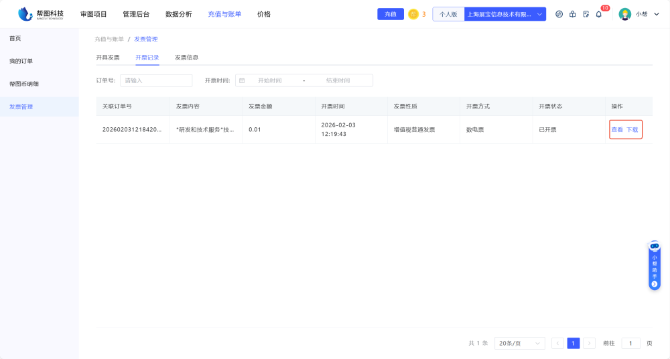Click 查看 link for the invoice
This screenshot has height=359, width=670.
coord(617,129)
